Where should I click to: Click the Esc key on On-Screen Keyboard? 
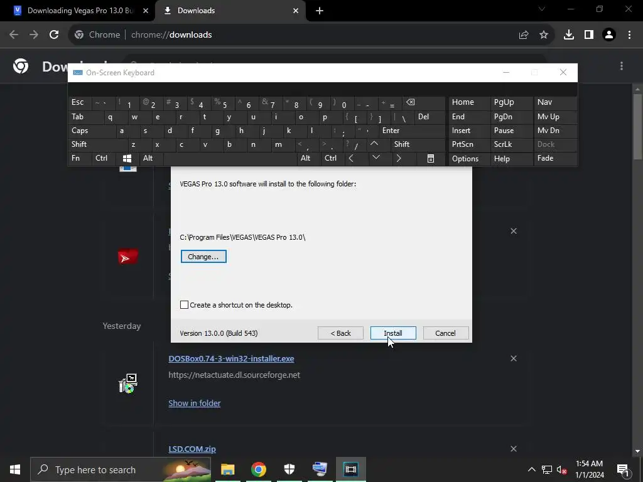point(80,102)
